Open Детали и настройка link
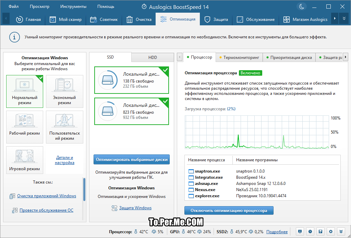Viewport: 351px width, 238px height. coord(64,160)
